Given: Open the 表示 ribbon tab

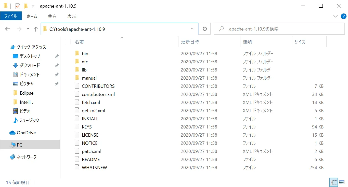Looking at the screenshot, I should 72,16.
